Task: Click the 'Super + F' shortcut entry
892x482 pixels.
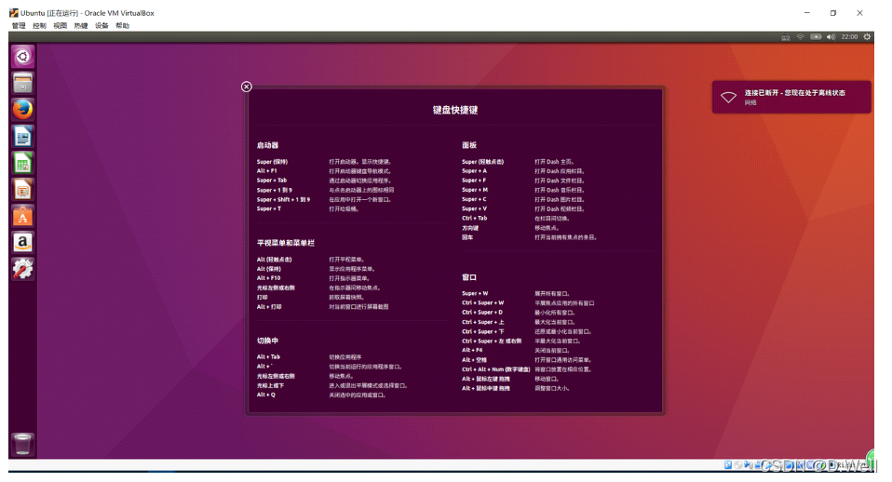Action: coord(475,181)
